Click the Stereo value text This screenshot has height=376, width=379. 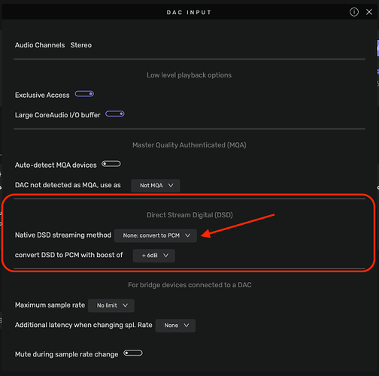tap(81, 45)
